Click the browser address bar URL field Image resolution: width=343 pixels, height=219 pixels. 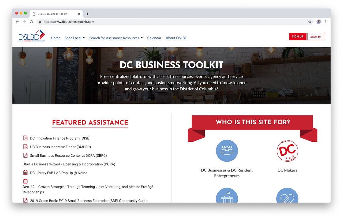pos(171,22)
